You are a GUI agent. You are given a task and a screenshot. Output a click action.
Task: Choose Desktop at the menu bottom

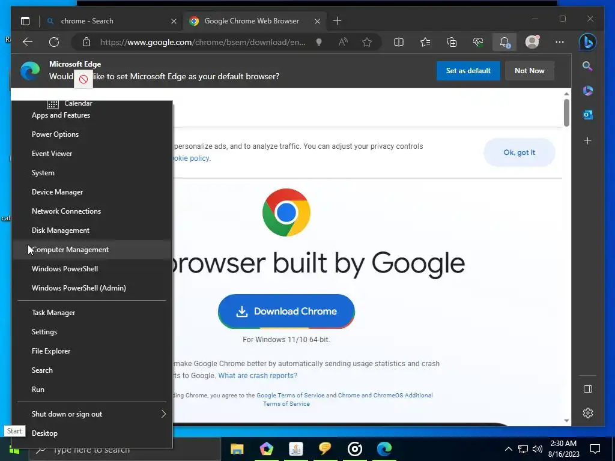(92, 433)
